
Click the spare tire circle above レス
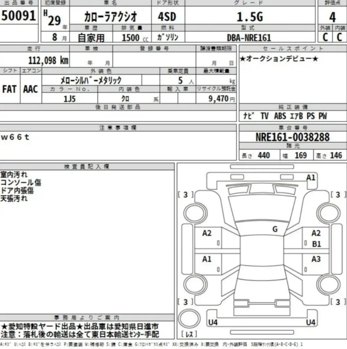[189, 318]
